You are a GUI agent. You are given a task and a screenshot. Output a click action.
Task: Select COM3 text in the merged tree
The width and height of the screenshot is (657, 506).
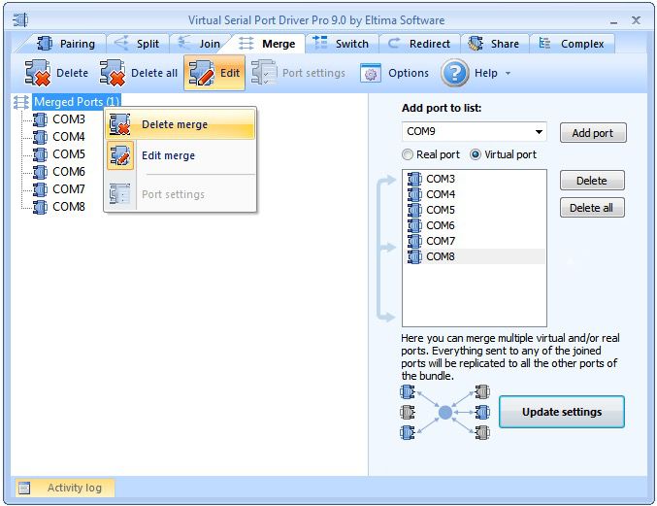pos(69,119)
